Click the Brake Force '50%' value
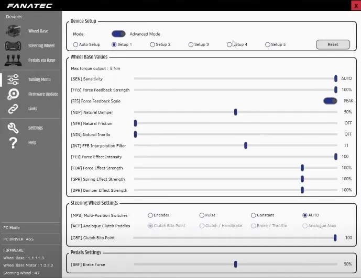 348,264
